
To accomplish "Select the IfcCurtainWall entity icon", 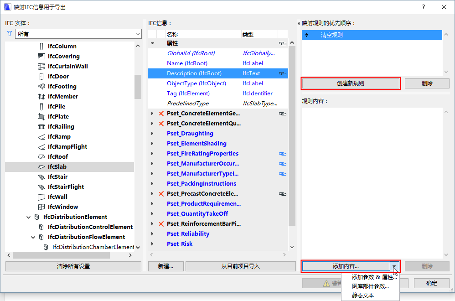I will 41,67.
